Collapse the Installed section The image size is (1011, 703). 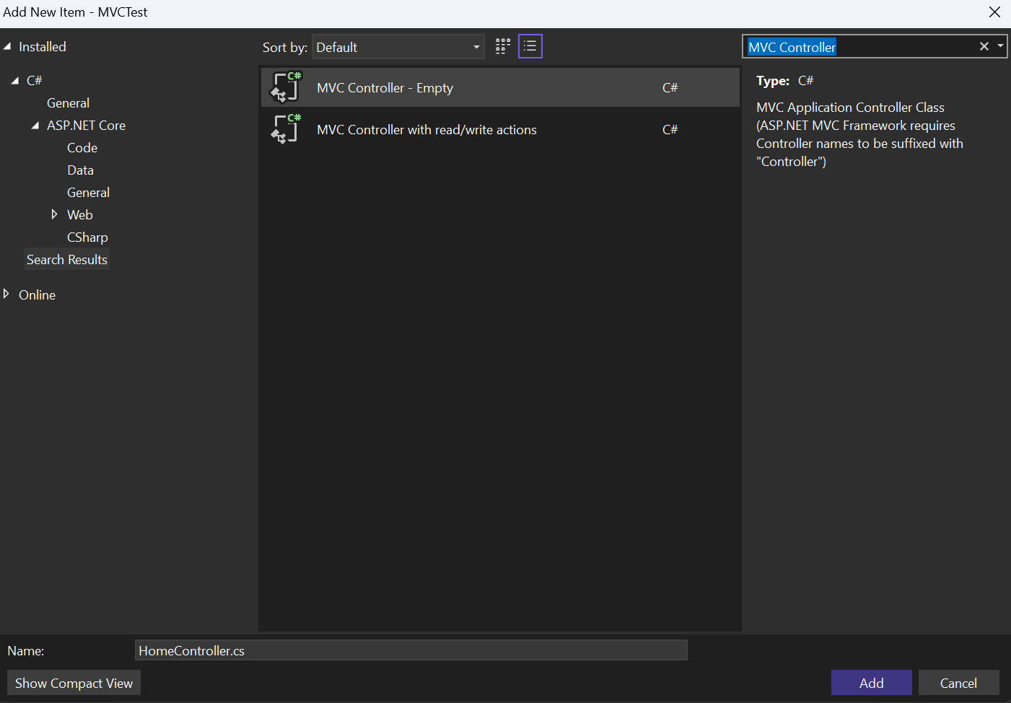(7, 45)
